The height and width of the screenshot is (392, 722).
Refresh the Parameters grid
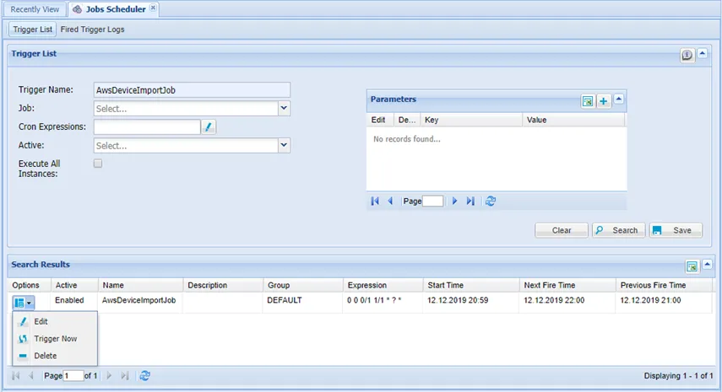(x=491, y=201)
